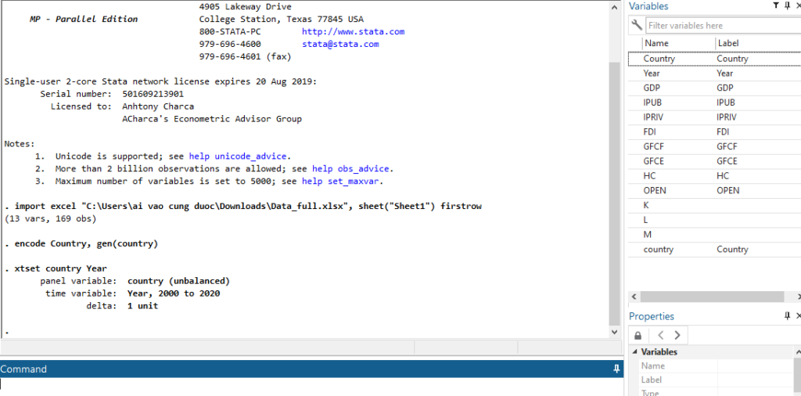Click the Results window scroll-down arrow

tap(614, 332)
